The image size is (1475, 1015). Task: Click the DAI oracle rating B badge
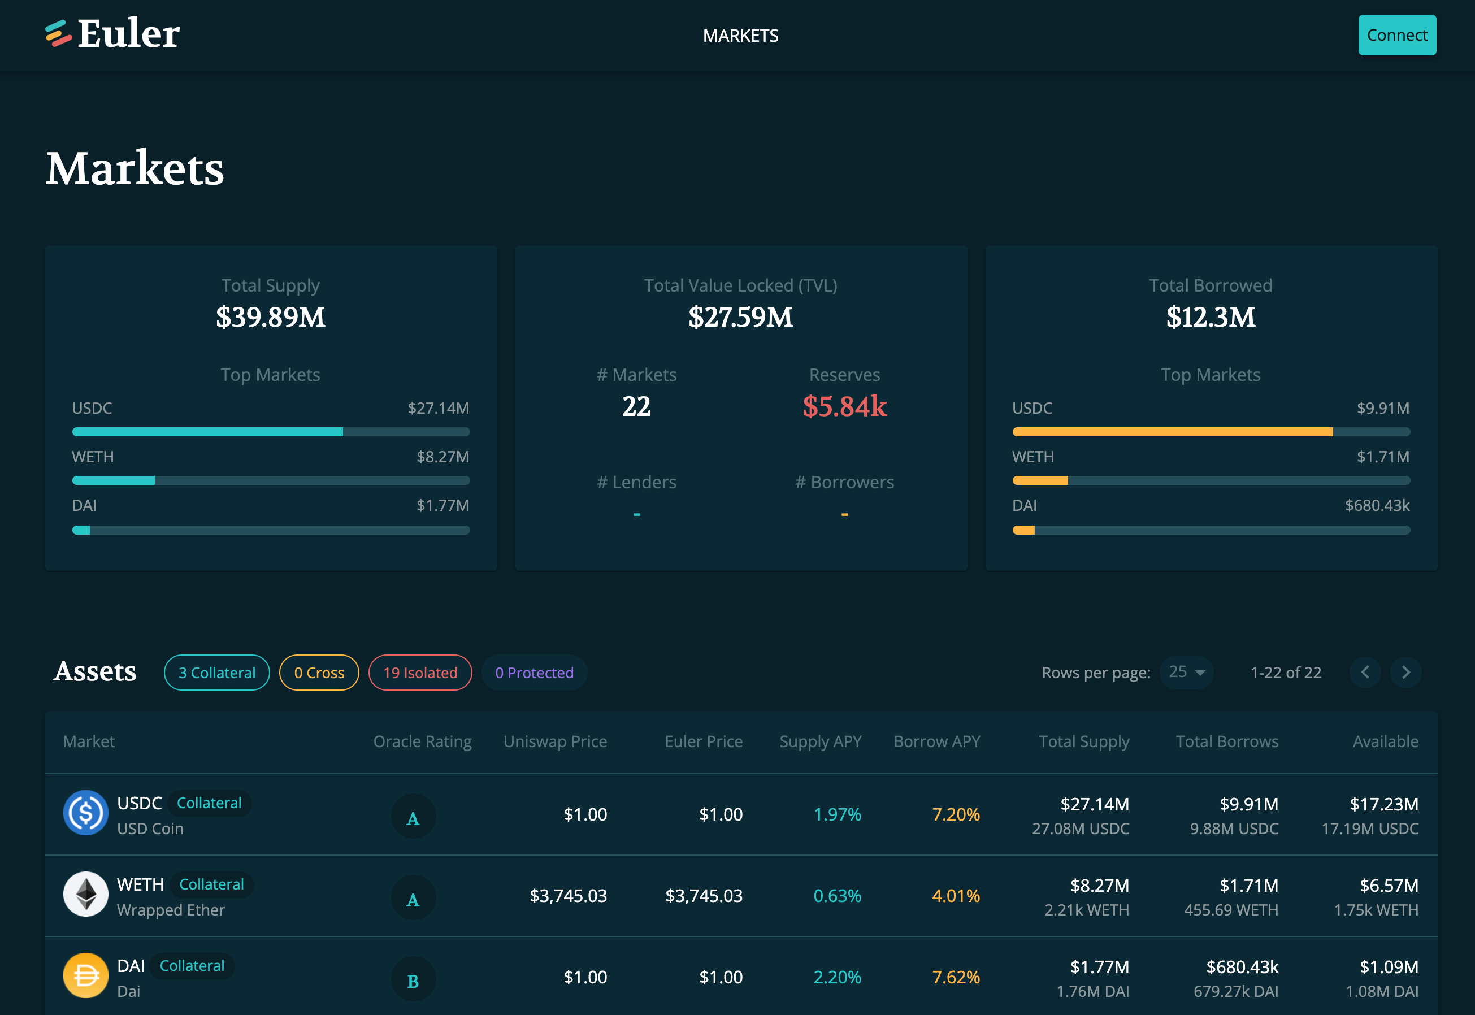coord(413,979)
